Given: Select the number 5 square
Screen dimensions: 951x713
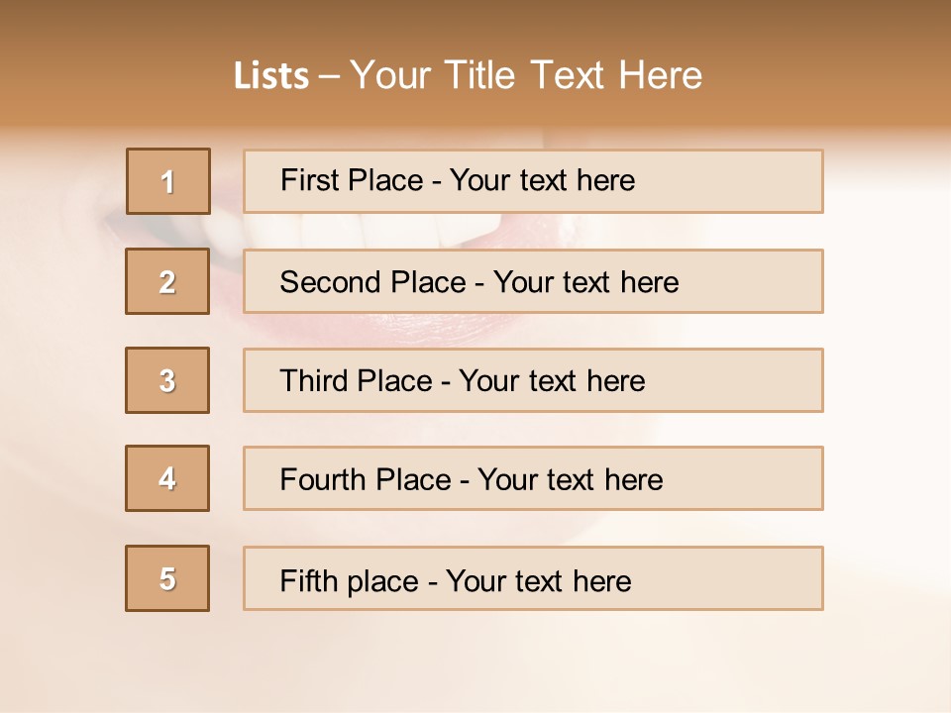Looking at the screenshot, I should pos(167,578).
